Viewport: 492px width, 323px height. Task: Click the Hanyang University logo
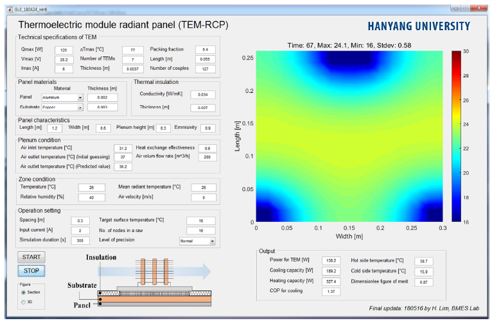point(419,26)
